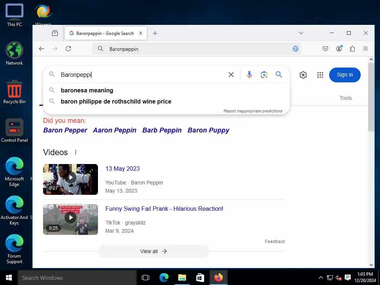Expand the list all tabs chevron
Screen dimensions: 380x285
click(301, 33)
